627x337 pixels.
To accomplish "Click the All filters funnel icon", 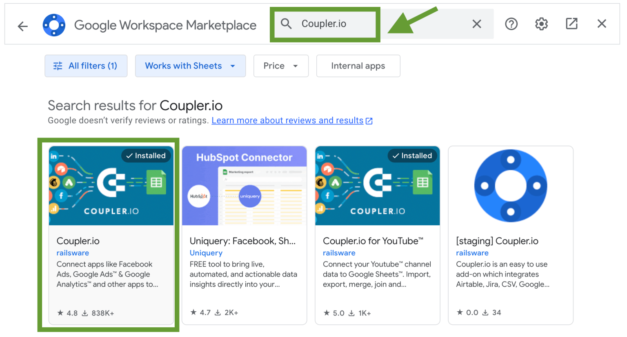I will click(x=58, y=66).
